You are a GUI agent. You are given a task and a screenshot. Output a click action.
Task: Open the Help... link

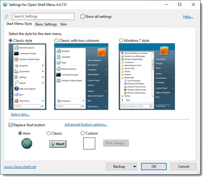pos(188,17)
